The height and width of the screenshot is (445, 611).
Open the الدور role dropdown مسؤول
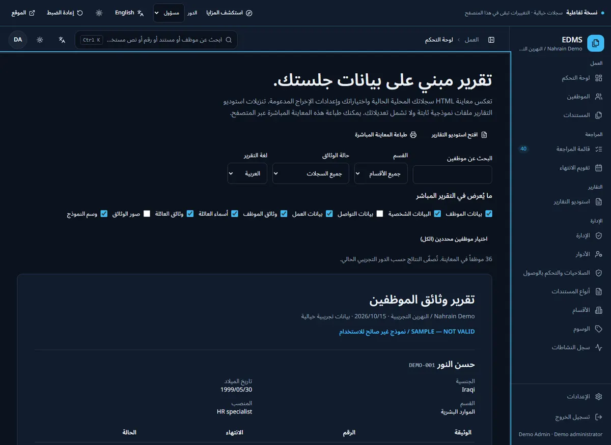(169, 13)
